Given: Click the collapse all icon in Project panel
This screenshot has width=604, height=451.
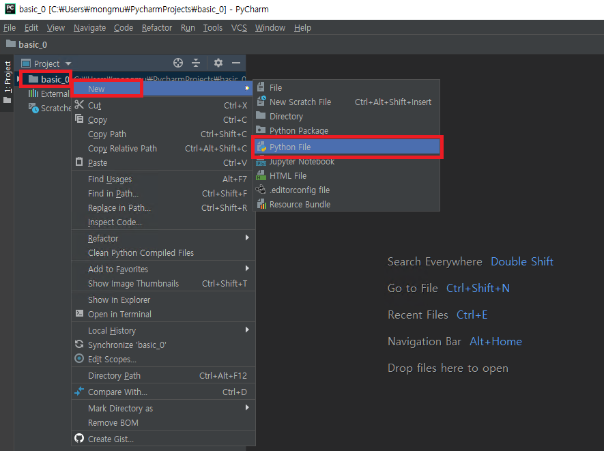Looking at the screenshot, I should (x=196, y=63).
